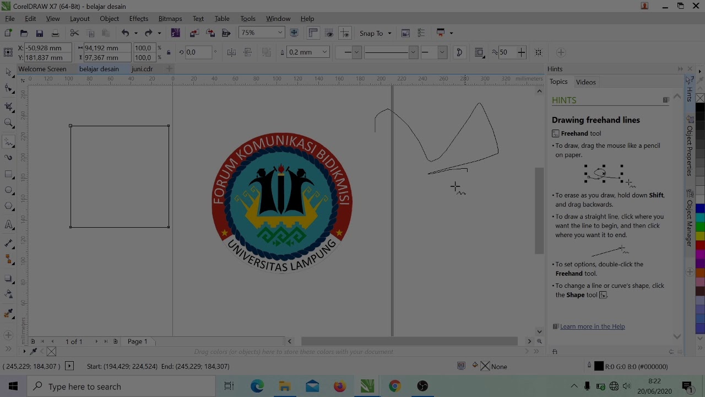Click the Open file icon

pyautogui.click(x=24, y=33)
